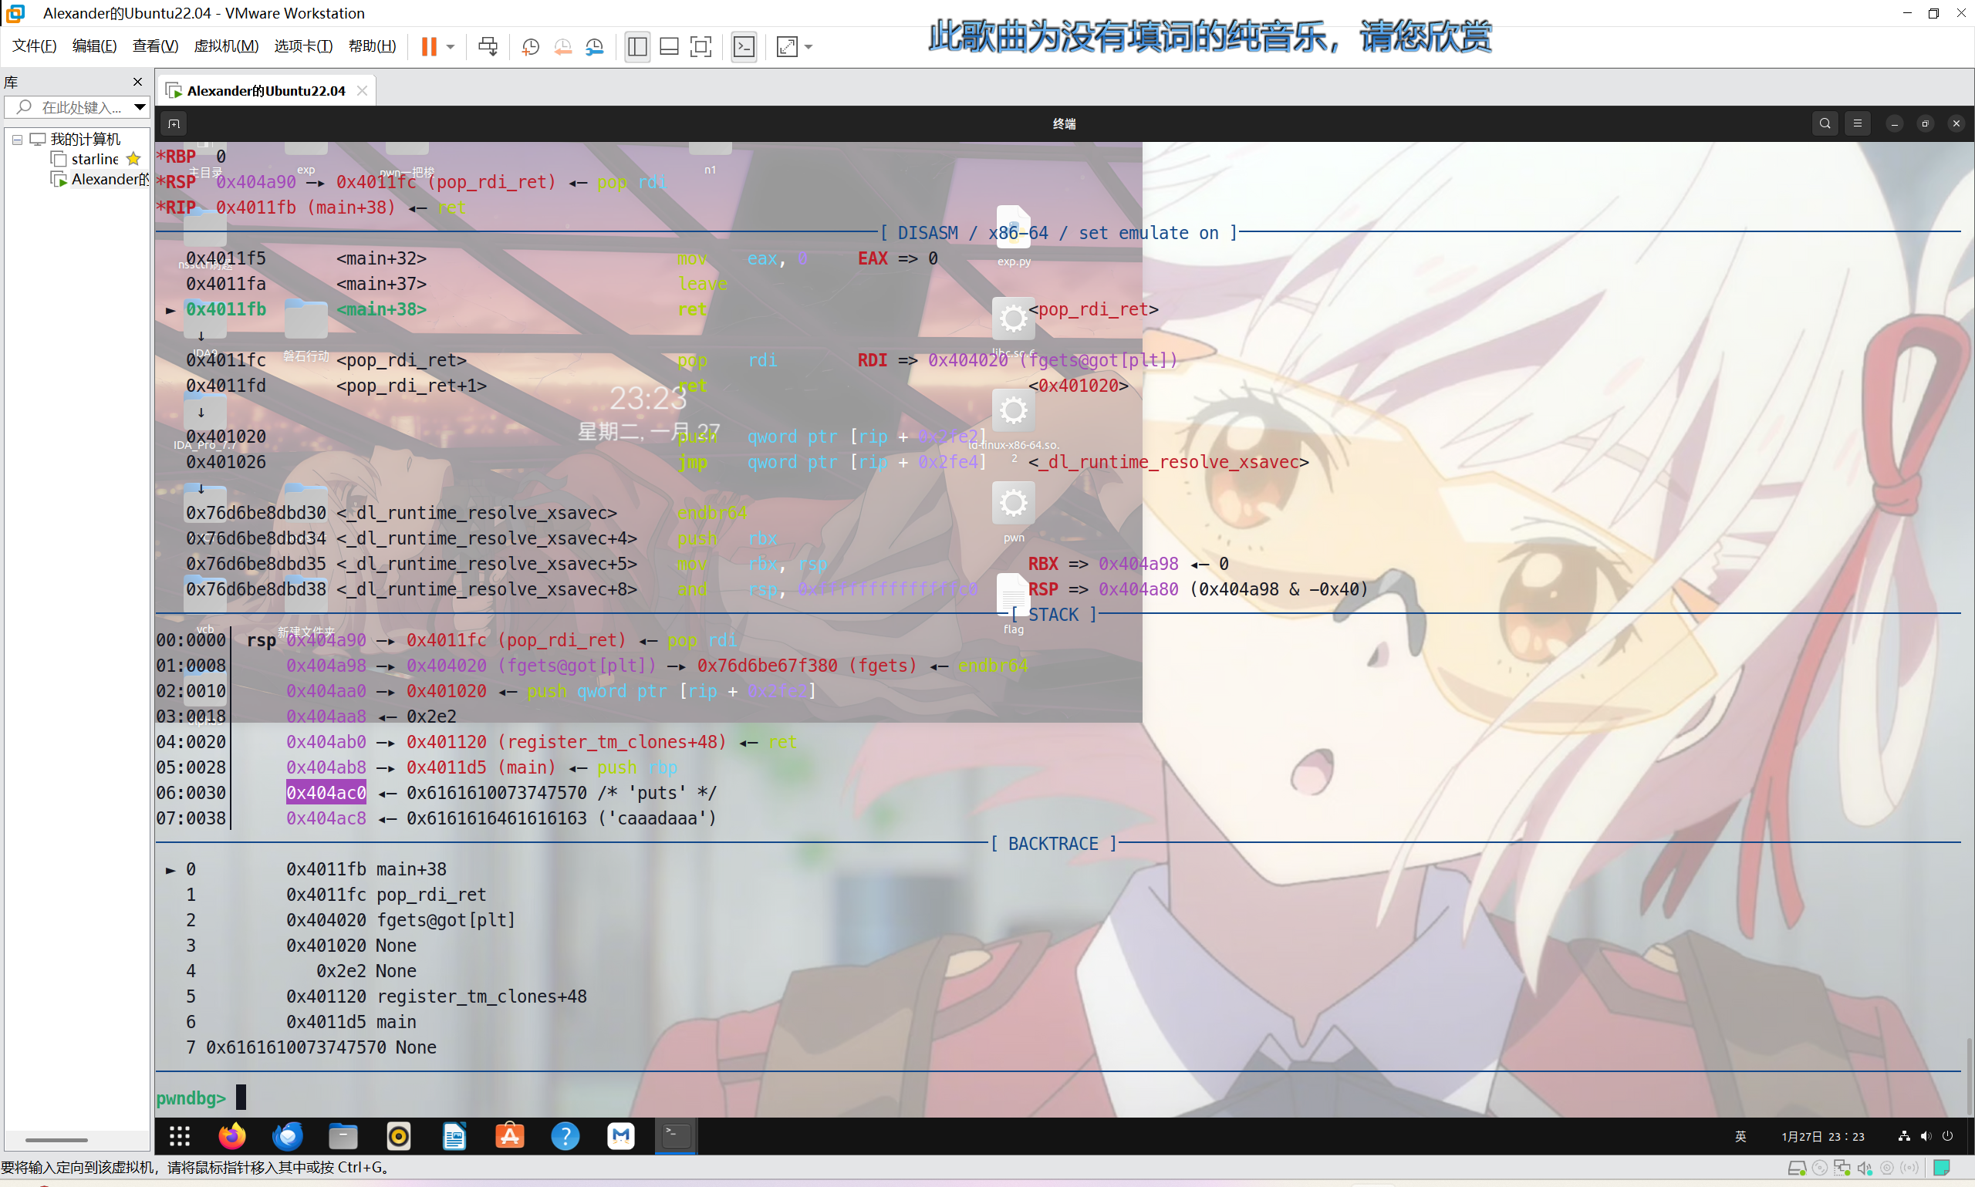Viewport: 1975px width, 1187px height.
Task: Select starline in the library tree
Action: point(94,159)
